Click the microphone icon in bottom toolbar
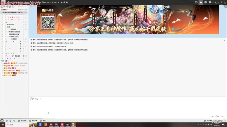This screenshot has width=227, height=127. click(x=10, y=121)
